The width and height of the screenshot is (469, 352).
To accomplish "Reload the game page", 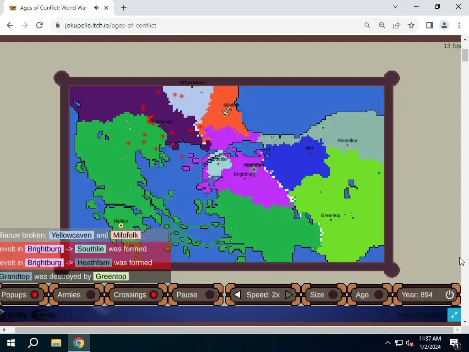I will [39, 26].
